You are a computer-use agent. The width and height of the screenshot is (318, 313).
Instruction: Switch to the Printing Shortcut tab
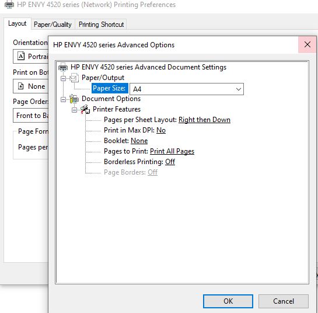point(101,25)
